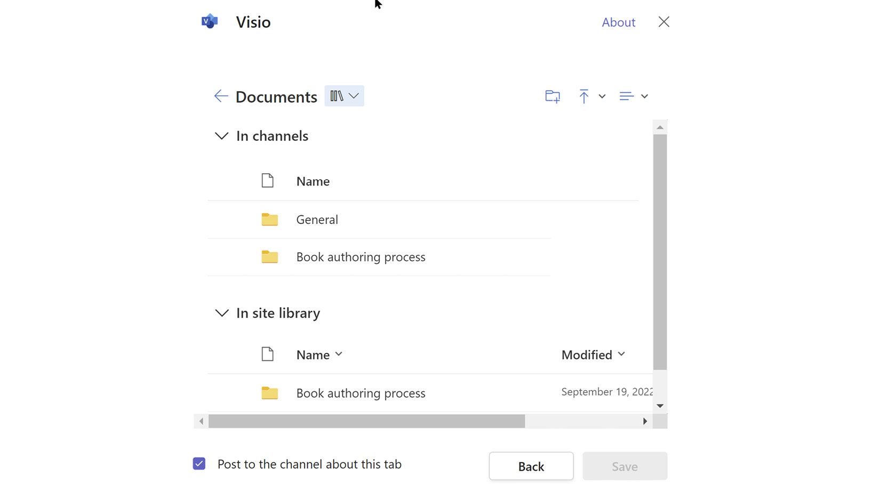
Task: Open the General folder
Action: [317, 220]
